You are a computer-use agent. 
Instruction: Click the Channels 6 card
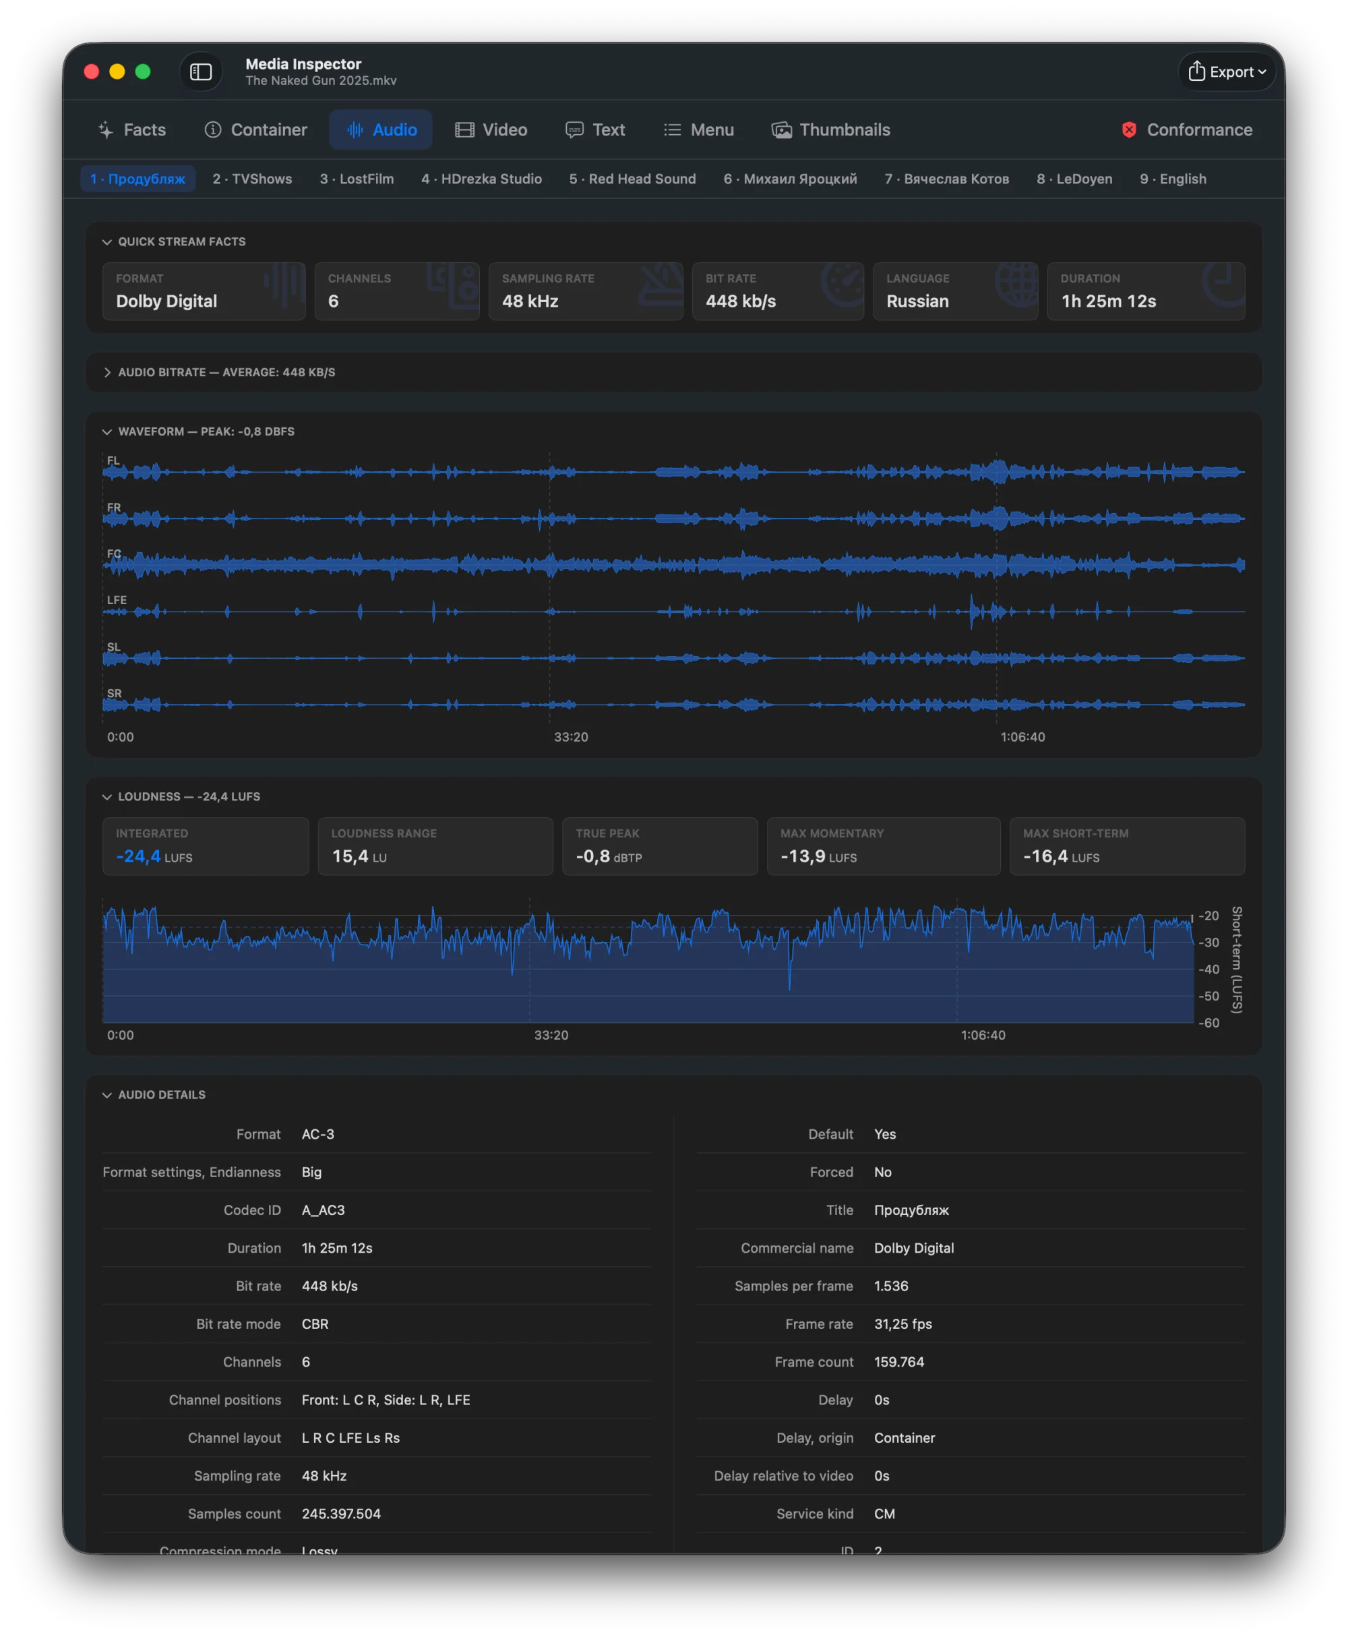pos(397,291)
